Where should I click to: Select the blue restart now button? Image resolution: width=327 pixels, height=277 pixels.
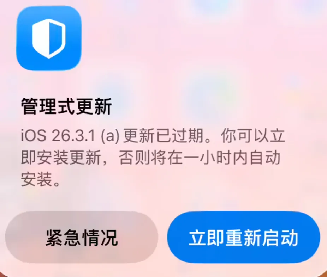243,238
